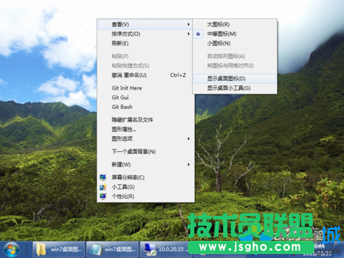Switch to 下一个桌面背景(N)
344x258 pixels.
click(x=145, y=151)
